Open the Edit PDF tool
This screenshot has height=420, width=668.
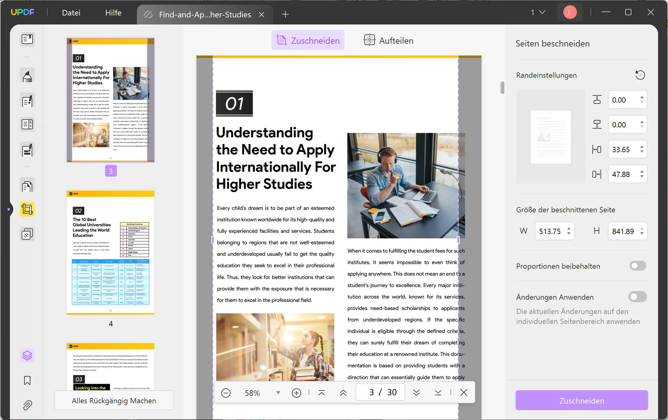pyautogui.click(x=27, y=101)
